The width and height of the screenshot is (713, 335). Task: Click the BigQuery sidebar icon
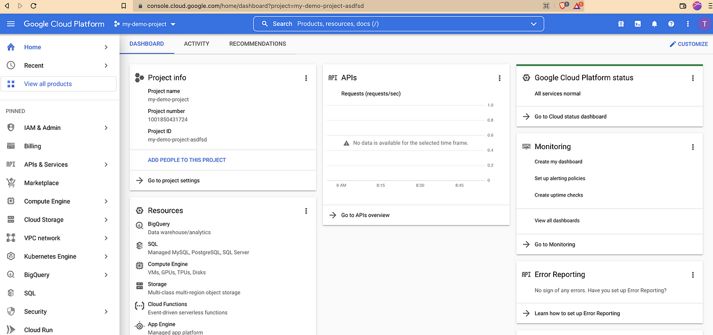click(11, 274)
